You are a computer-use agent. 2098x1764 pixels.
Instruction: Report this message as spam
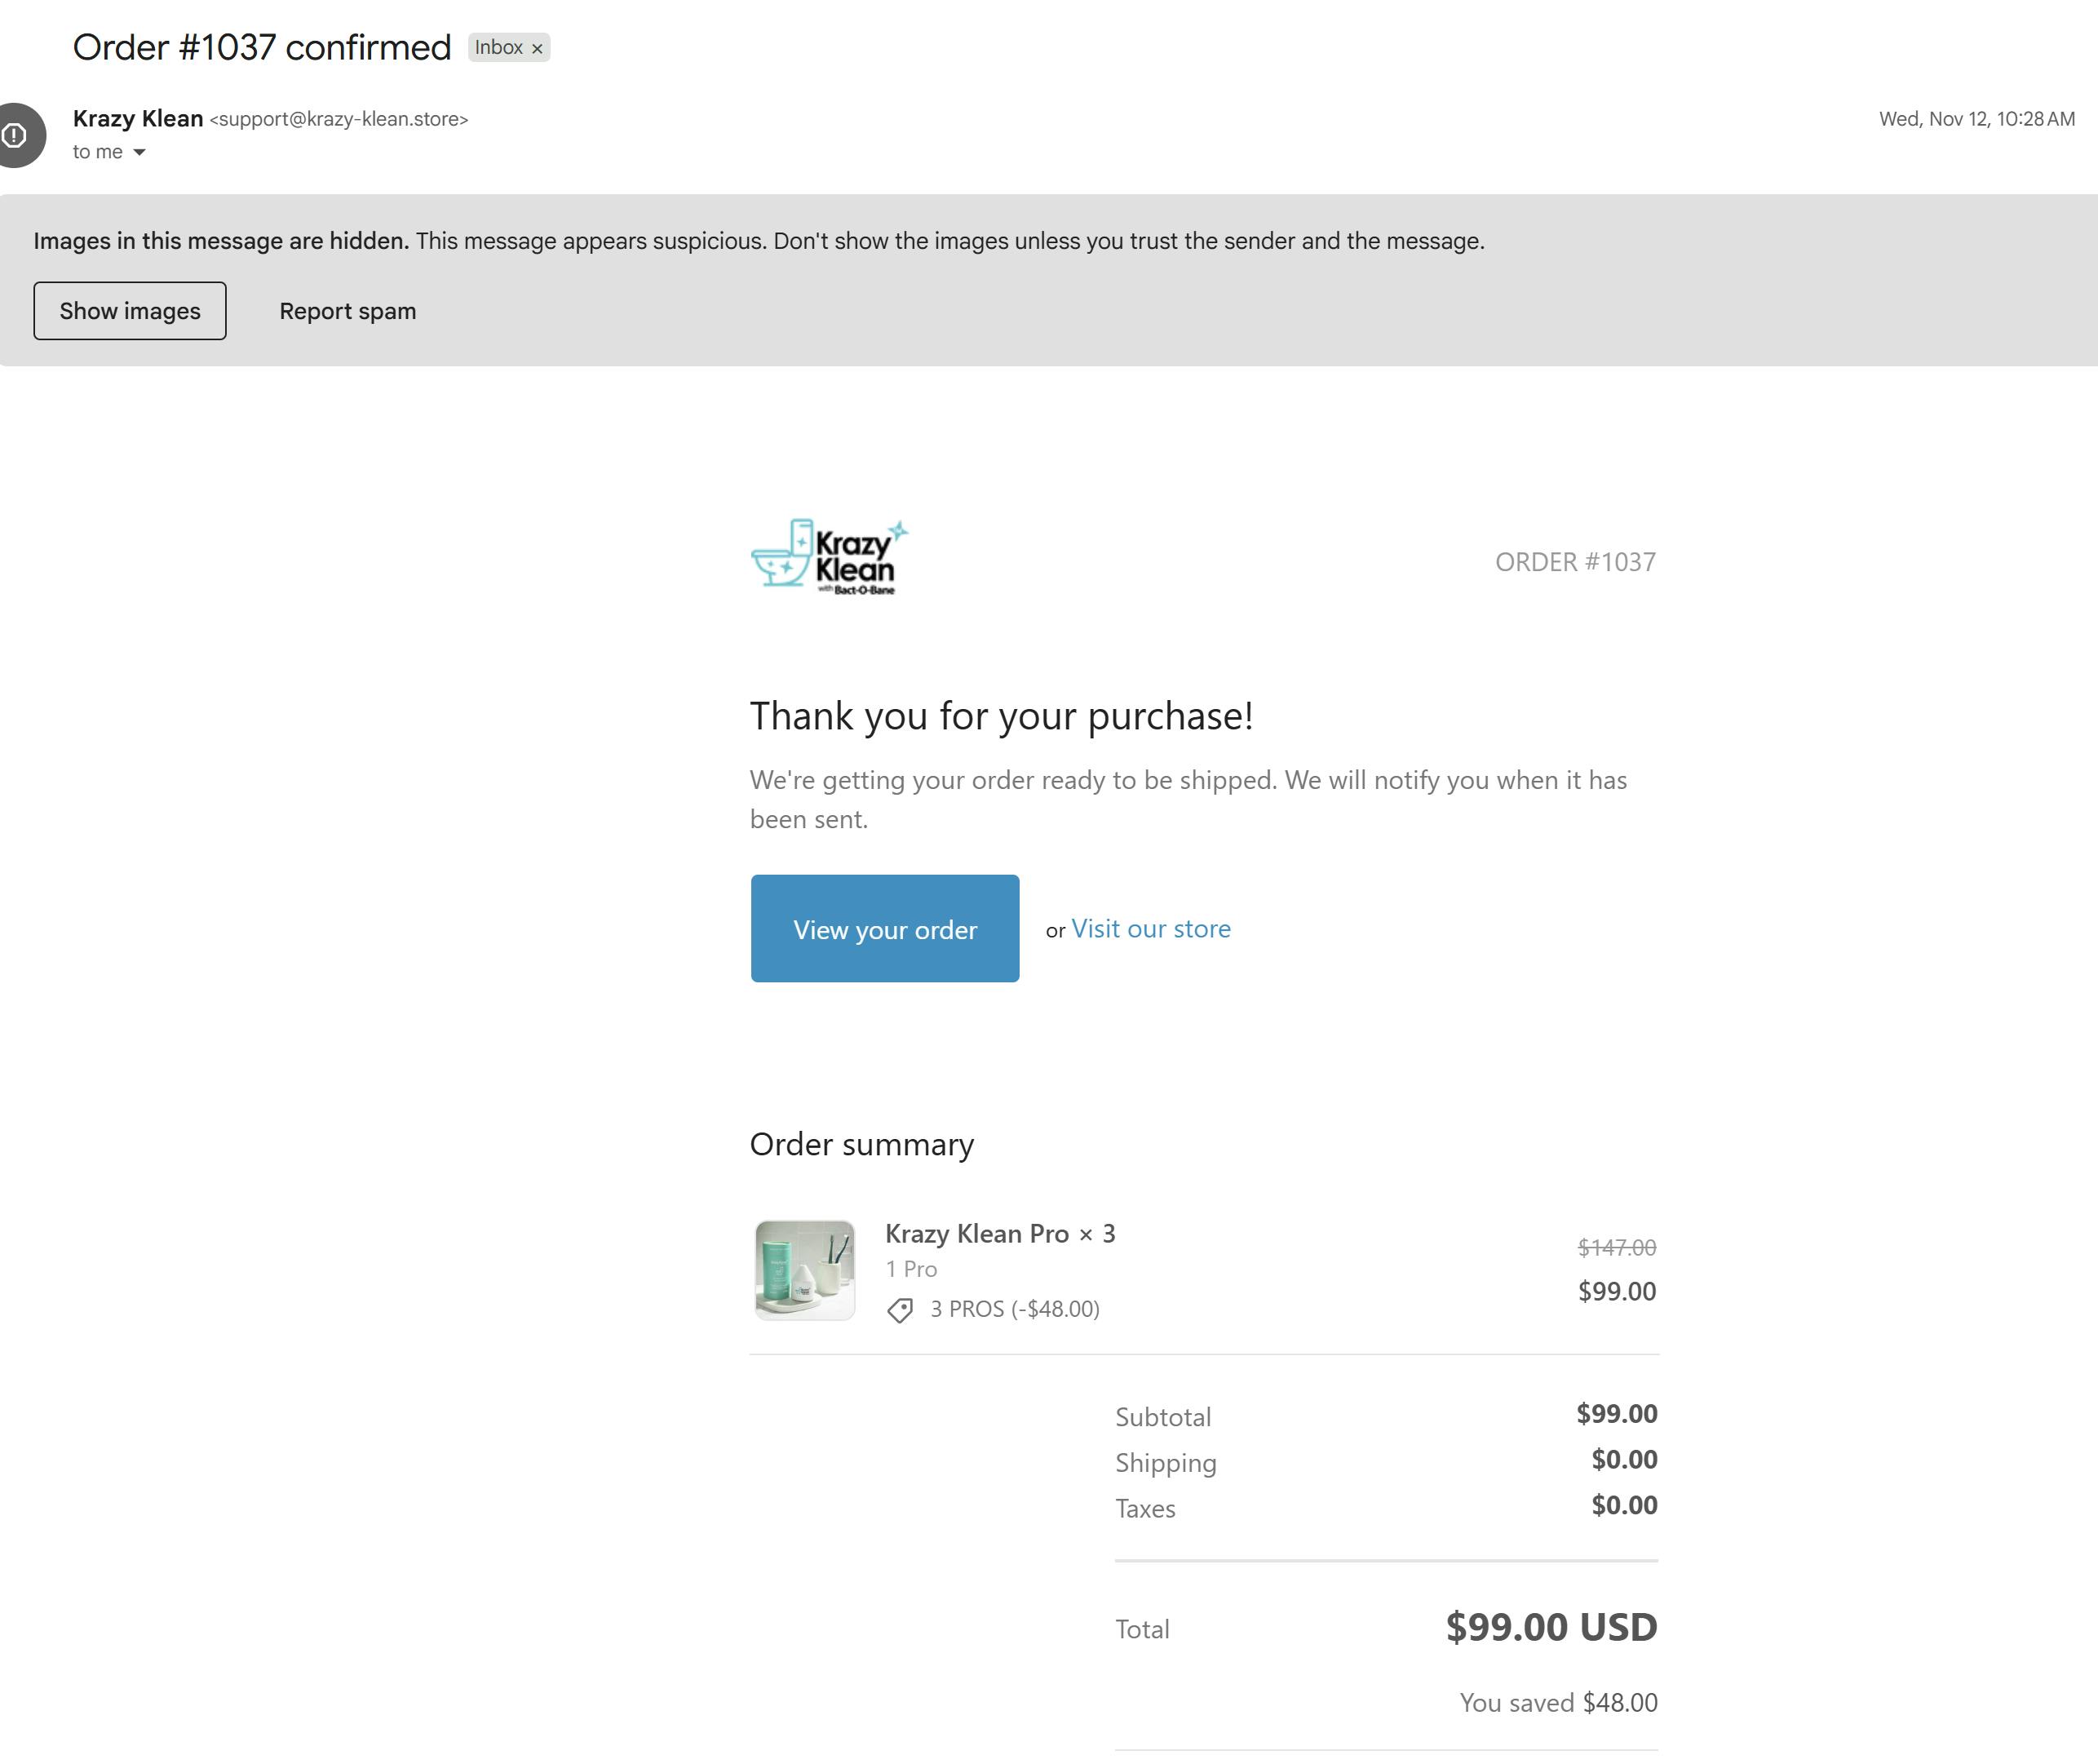click(347, 311)
